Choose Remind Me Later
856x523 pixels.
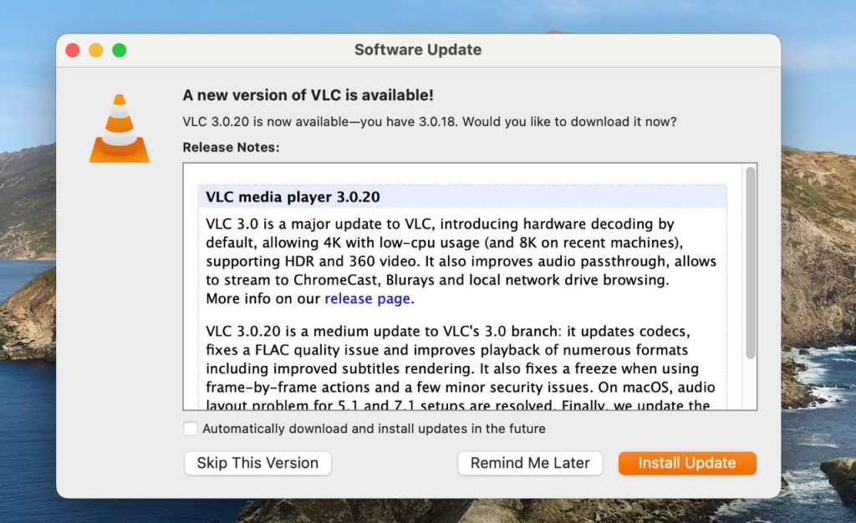(x=530, y=463)
